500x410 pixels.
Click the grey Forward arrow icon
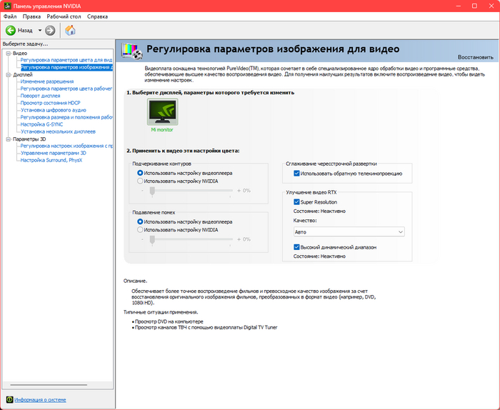tap(50, 30)
